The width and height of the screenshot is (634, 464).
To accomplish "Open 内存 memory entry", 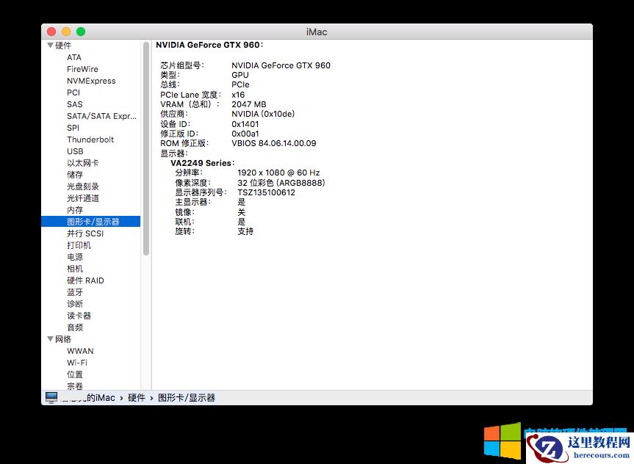I will point(75,210).
